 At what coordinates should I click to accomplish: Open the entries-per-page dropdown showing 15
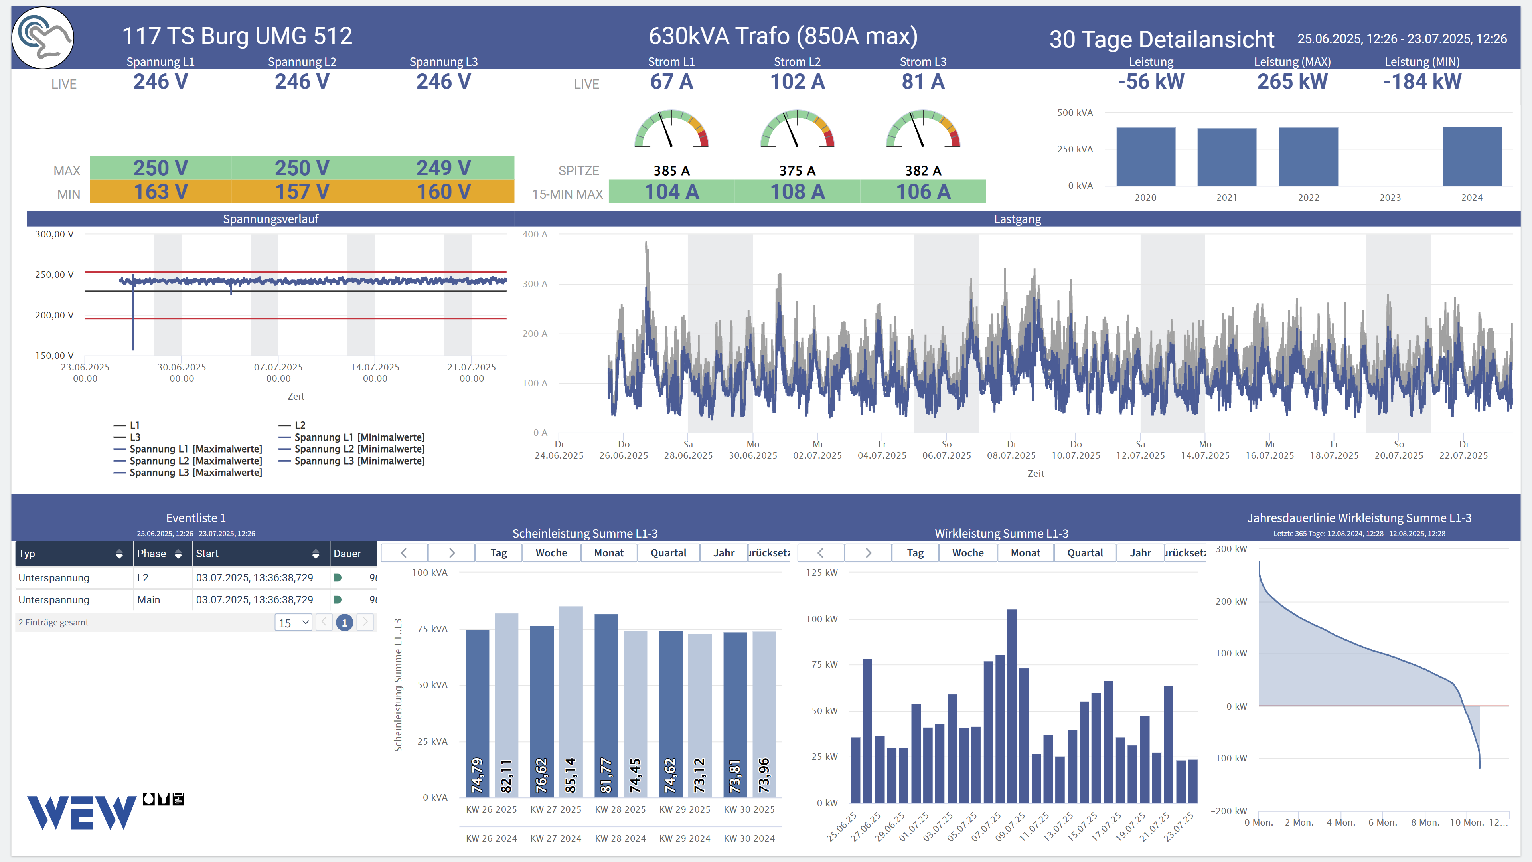click(x=294, y=623)
